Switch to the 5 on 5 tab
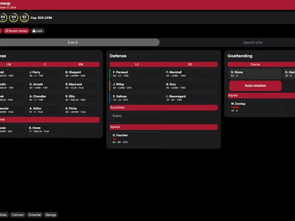295x221 pixels. click(x=73, y=42)
